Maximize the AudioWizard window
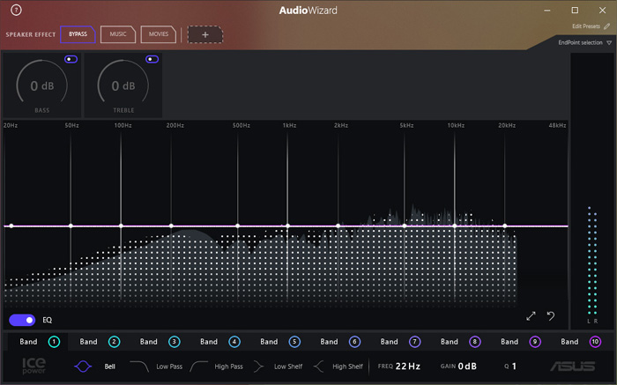 575,11
